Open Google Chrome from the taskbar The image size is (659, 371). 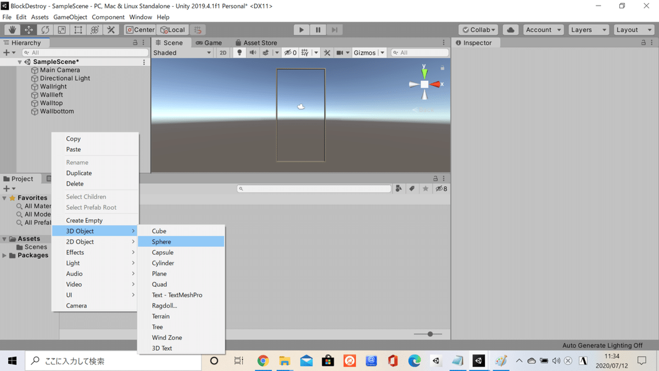coord(263,361)
